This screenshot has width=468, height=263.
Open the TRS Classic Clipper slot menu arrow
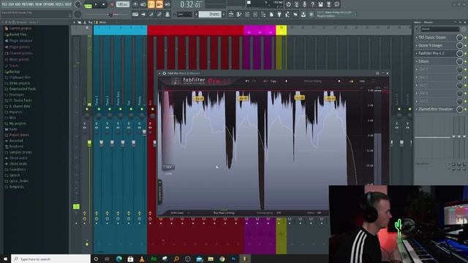coord(417,37)
